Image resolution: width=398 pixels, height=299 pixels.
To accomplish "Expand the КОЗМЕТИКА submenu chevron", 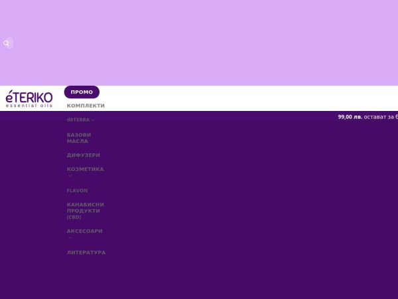I will tap(70, 175).
